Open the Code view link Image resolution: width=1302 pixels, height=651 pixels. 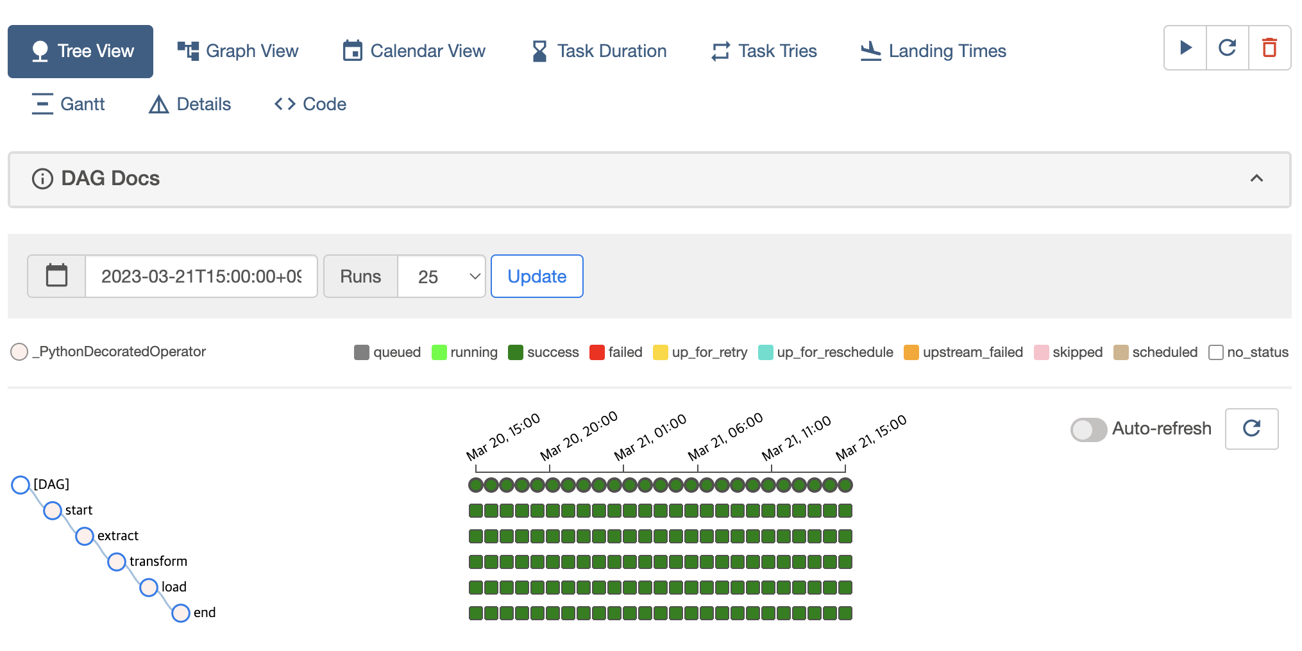[x=310, y=104]
